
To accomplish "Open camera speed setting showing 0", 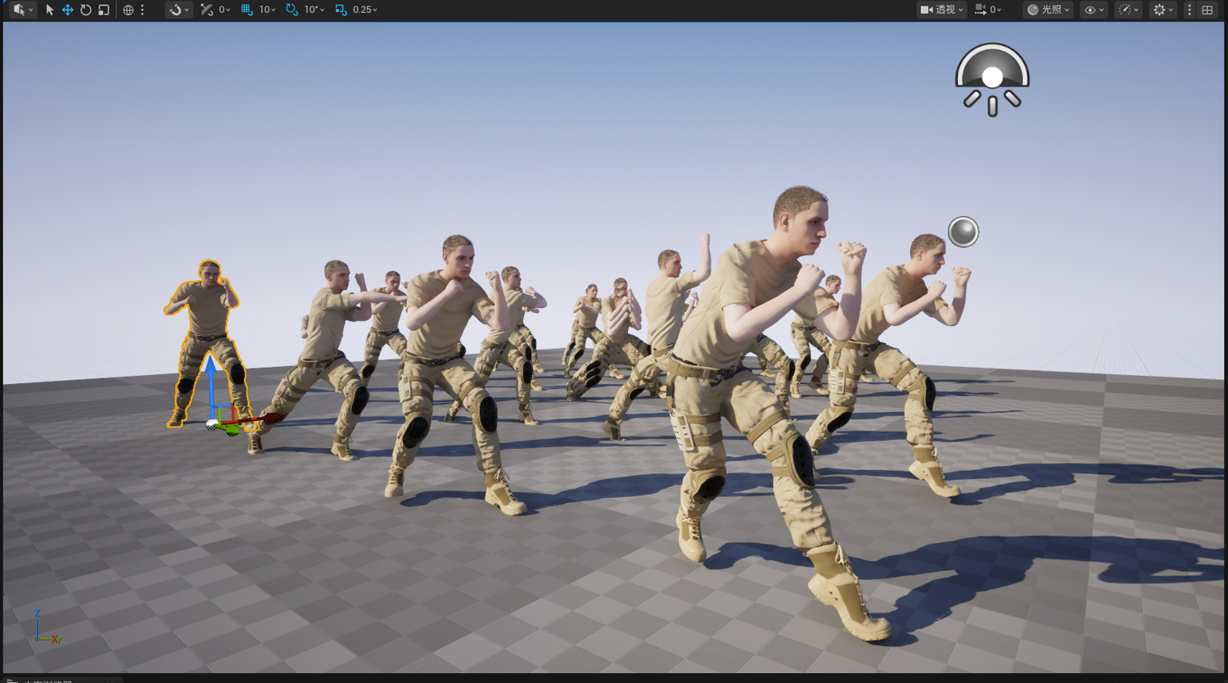I will (987, 10).
